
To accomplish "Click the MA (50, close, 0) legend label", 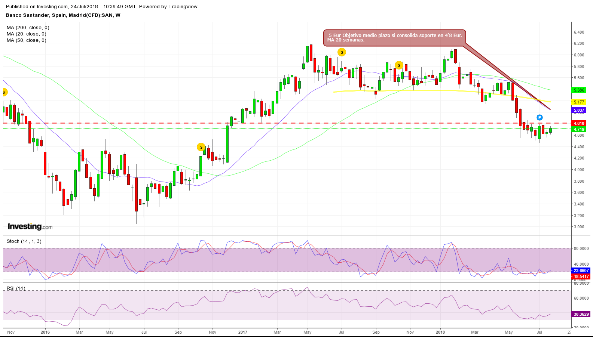I will coord(27,40).
